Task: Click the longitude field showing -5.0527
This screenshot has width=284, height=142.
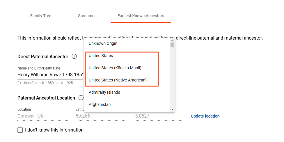Action: click(x=159, y=116)
